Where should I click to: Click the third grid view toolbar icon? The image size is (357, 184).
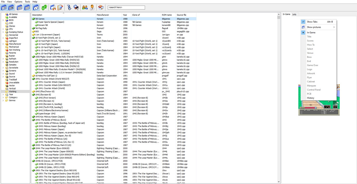click(x=20, y=8)
